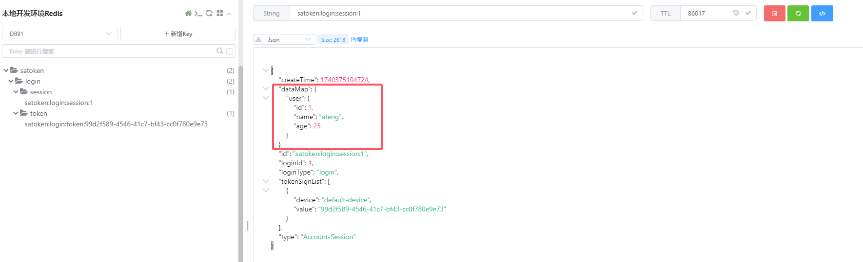
Task: Select the satoken:login:token key in tree
Action: [x=116, y=124]
